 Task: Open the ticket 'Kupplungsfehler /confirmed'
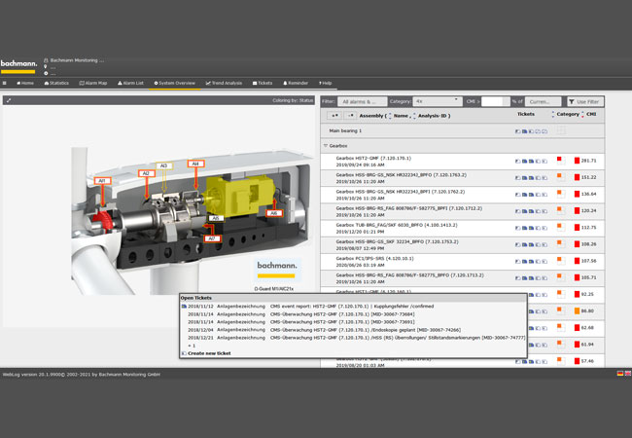[352, 307]
